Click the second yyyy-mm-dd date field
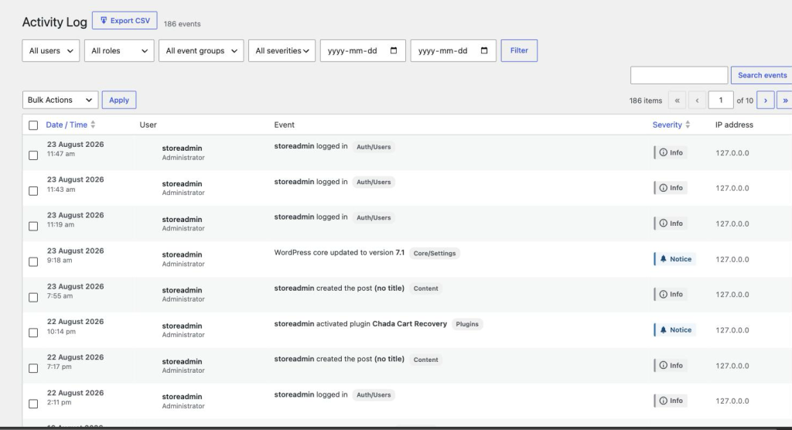 (x=453, y=50)
